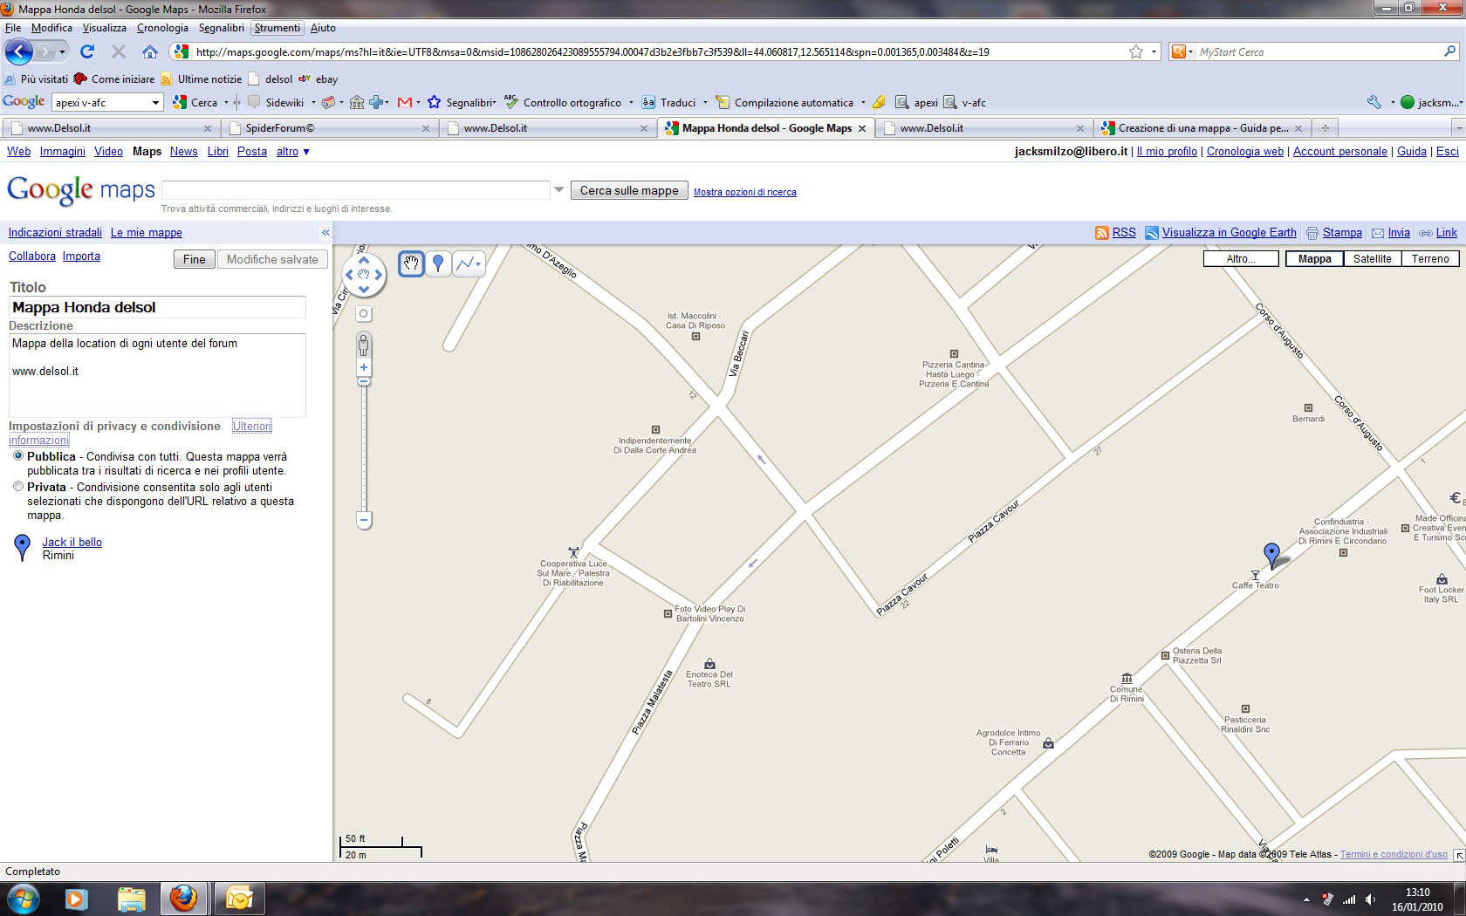This screenshot has height=916, width=1466.
Task: Select the Privata privacy option
Action: 18,487
